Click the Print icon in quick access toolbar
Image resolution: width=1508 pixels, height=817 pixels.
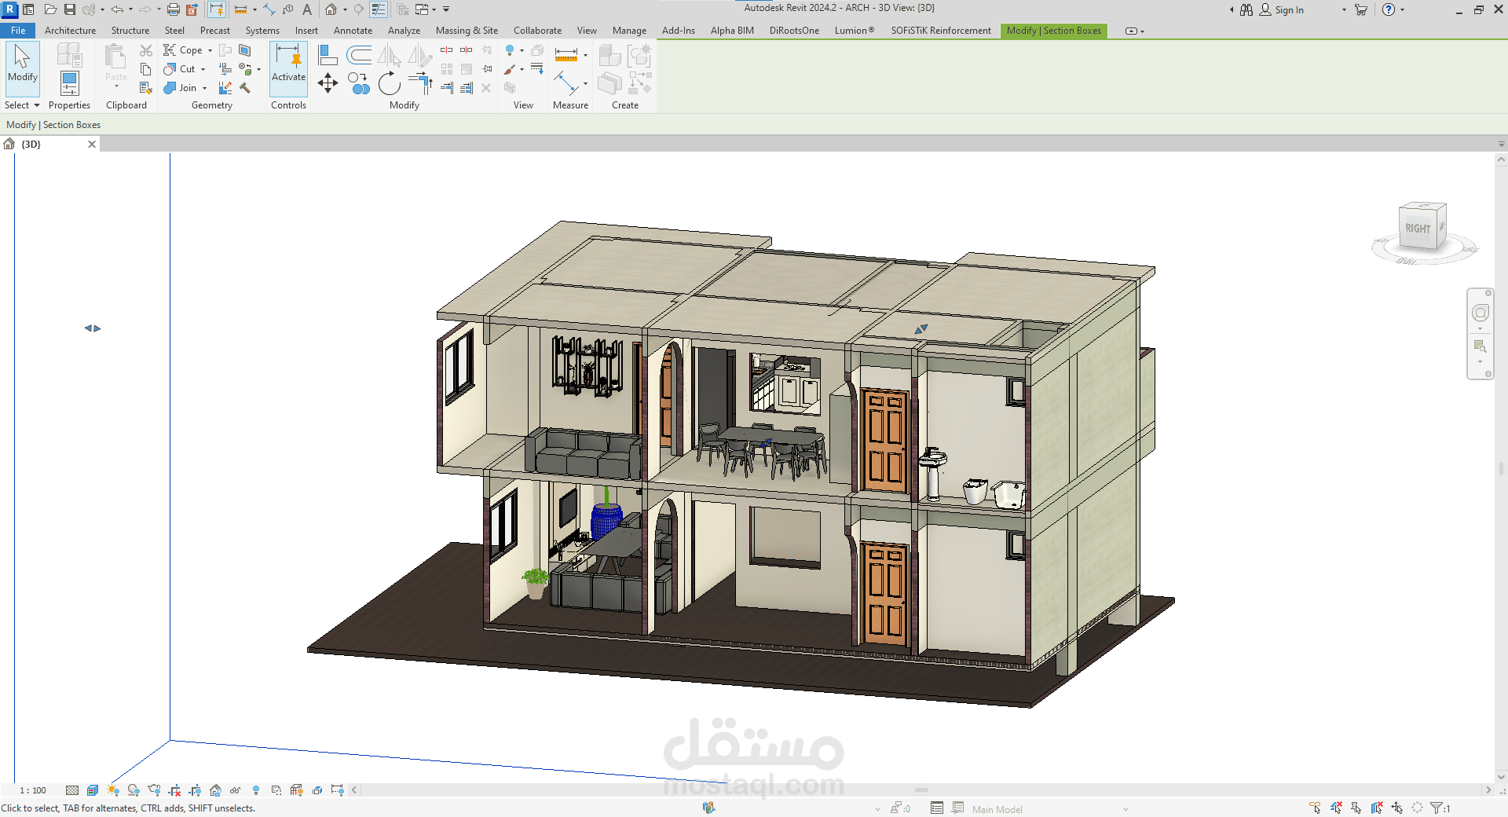[174, 9]
